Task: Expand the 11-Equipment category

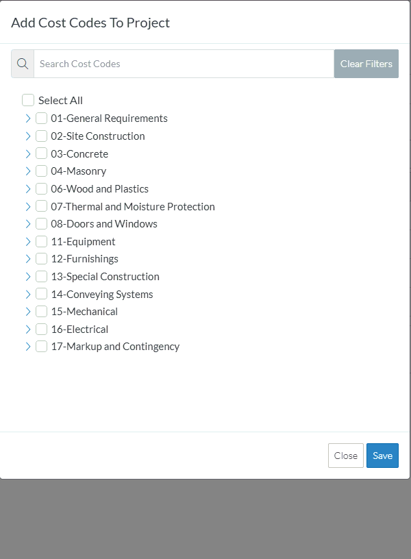Action: (x=28, y=241)
